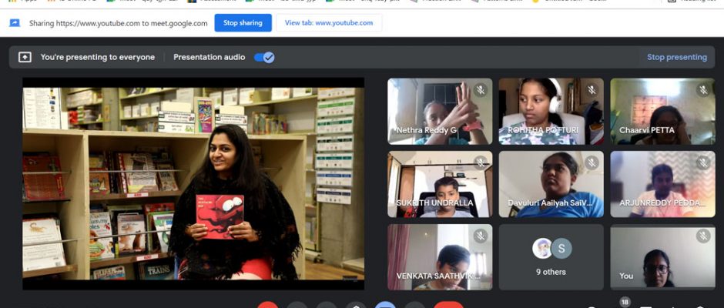Click the Stop sharing button
The height and width of the screenshot is (308, 724).
[x=243, y=22]
